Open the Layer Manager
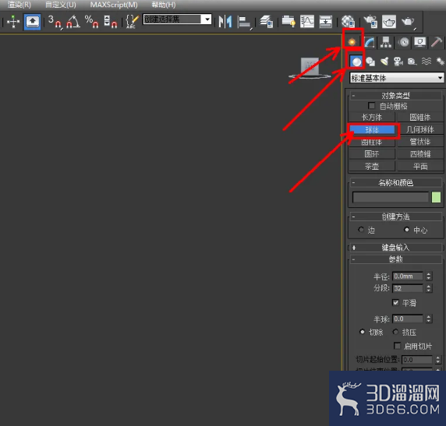Image resolution: width=446 pixels, height=426 pixels. pos(267,22)
